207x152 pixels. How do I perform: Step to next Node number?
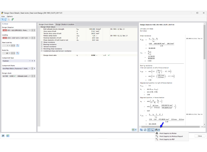click(14, 53)
